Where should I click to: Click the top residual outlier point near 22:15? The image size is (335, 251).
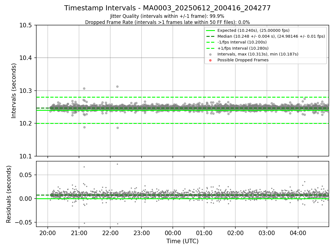click(x=117, y=164)
